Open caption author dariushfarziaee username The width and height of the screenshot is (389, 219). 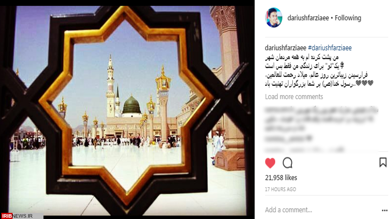[286, 48]
